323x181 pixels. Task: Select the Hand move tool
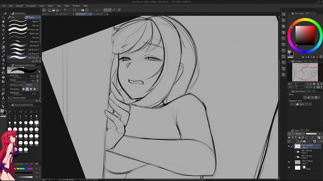point(3,22)
